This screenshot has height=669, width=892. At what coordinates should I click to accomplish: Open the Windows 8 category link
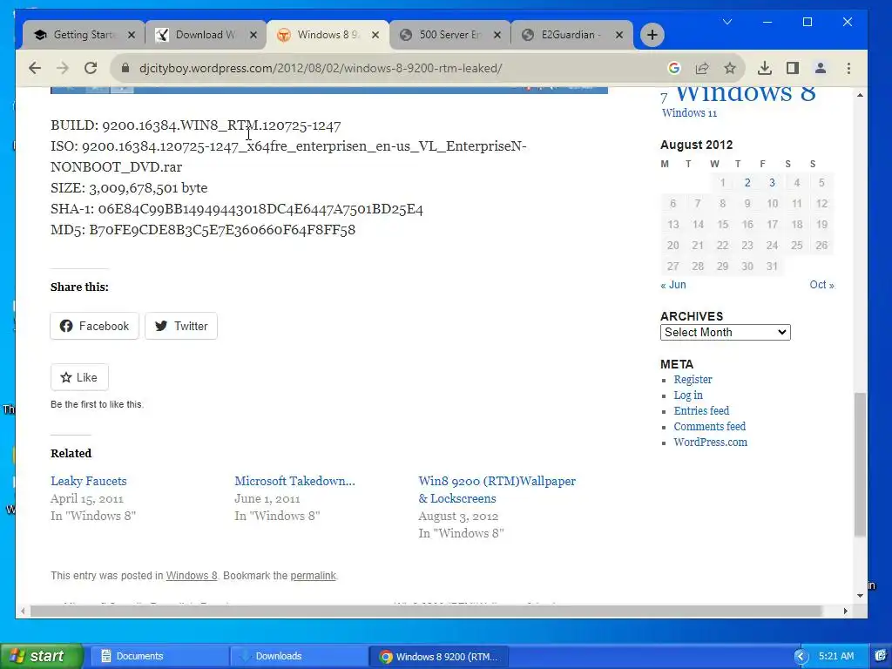(x=192, y=576)
